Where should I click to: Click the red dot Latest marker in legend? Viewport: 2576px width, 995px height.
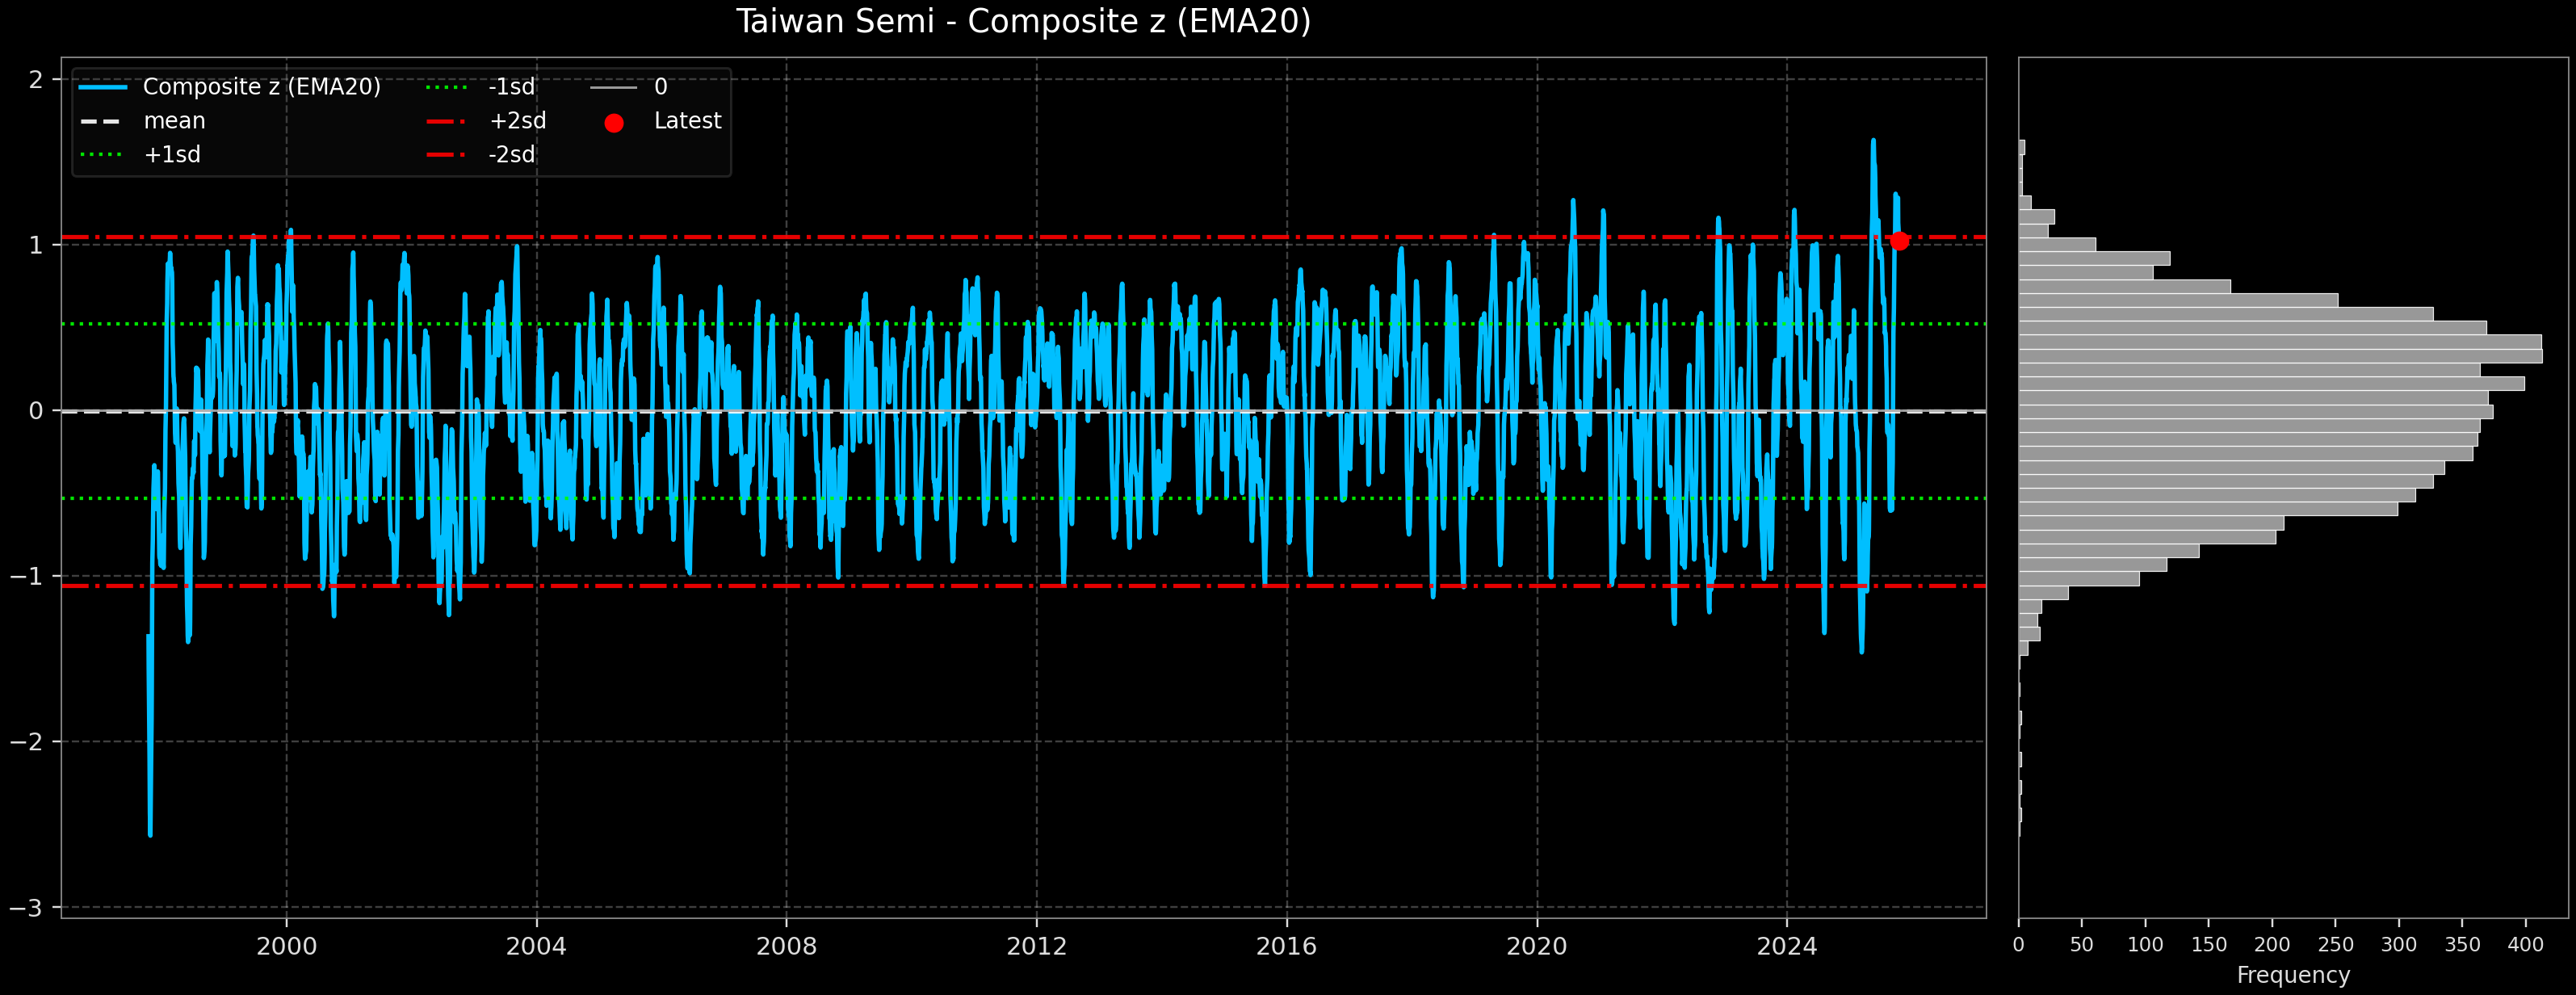tap(614, 120)
